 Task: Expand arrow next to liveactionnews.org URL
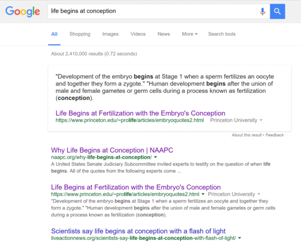[x=240, y=238]
